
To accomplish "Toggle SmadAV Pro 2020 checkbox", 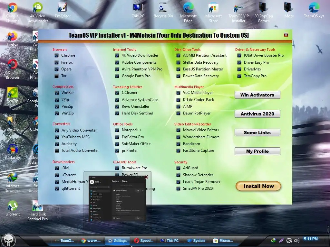I will click(178, 188).
